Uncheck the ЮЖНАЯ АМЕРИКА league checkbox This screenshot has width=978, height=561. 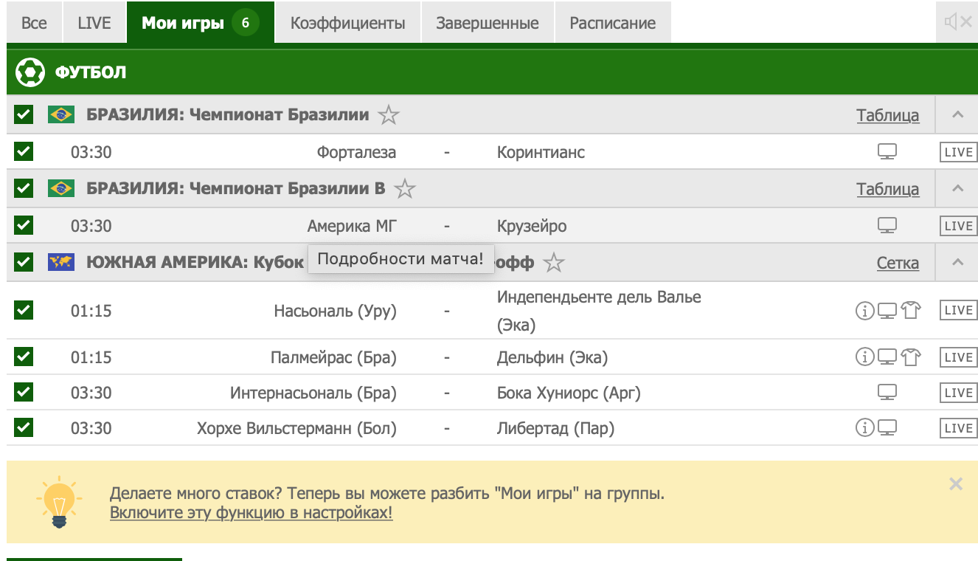[24, 262]
